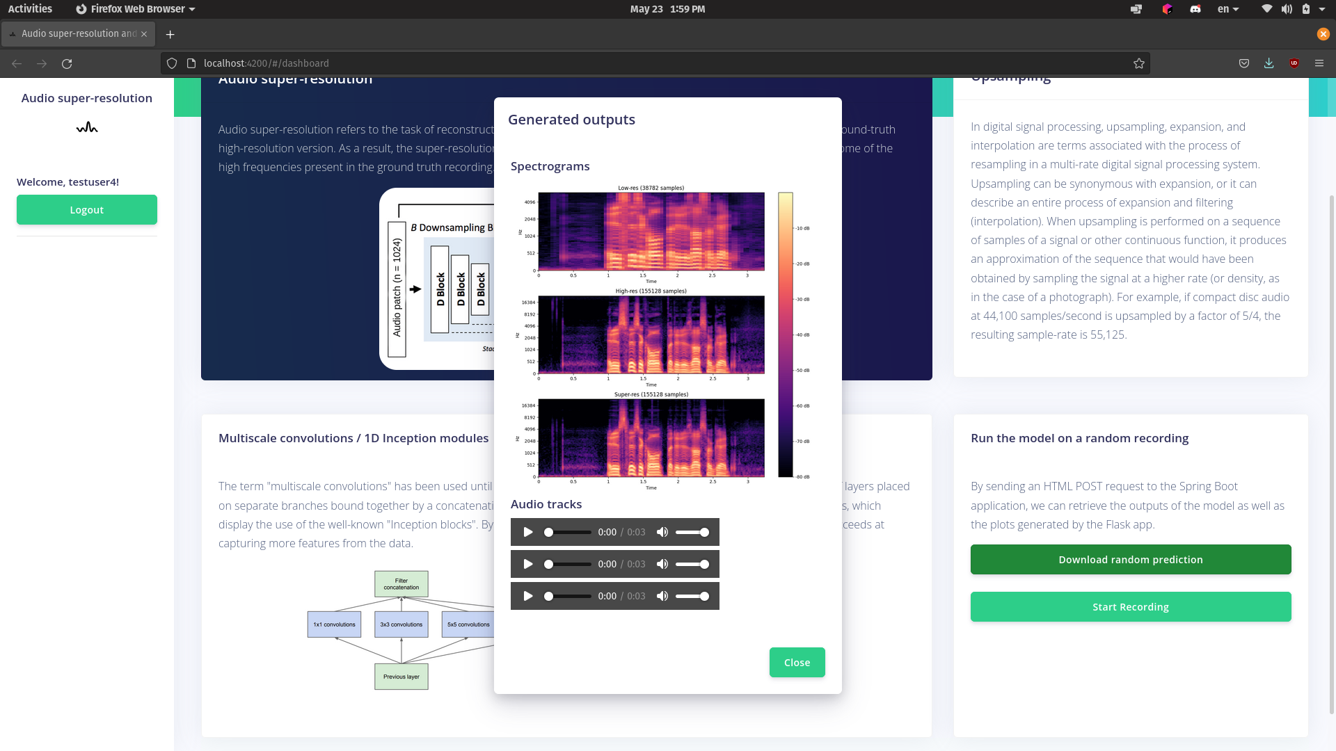
Task: Open Save to Pocket icon
Action: pyautogui.click(x=1243, y=63)
